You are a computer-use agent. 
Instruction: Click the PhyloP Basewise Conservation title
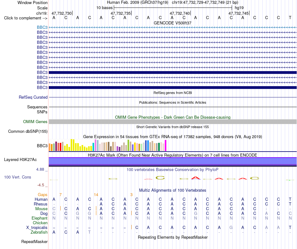173,170
